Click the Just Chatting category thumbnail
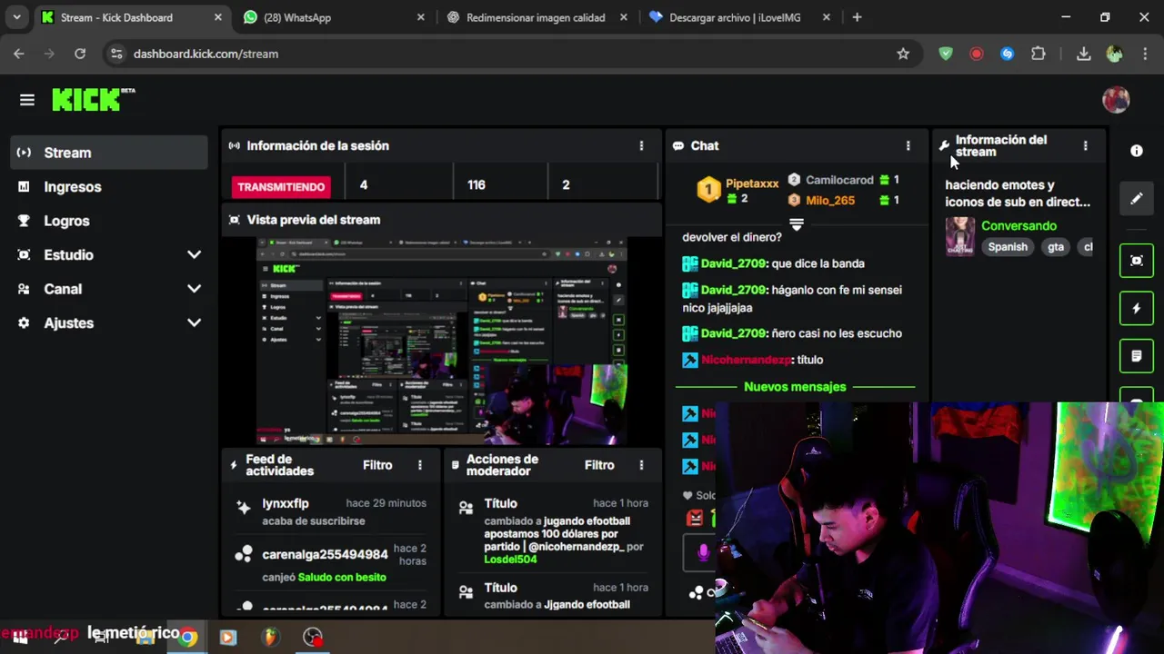The height and width of the screenshot is (654, 1164). [960, 236]
